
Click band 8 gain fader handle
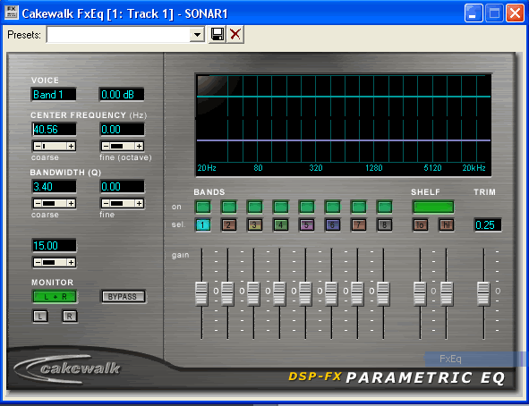click(383, 294)
